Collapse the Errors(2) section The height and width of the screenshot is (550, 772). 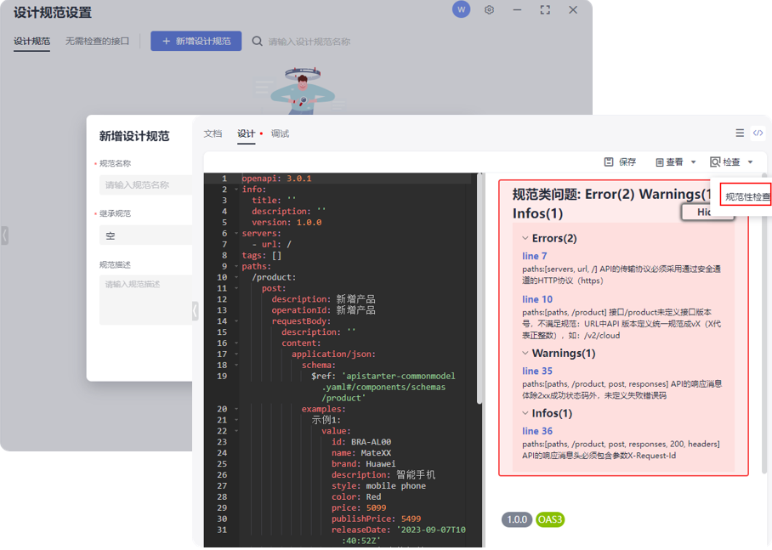tap(526, 238)
